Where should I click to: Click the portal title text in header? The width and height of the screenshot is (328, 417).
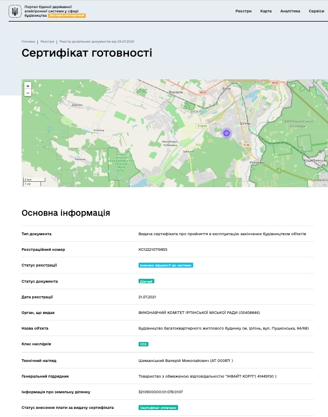click(51, 11)
